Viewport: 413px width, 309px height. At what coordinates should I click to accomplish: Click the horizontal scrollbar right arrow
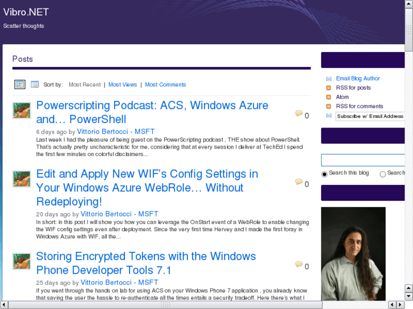pos(401,304)
